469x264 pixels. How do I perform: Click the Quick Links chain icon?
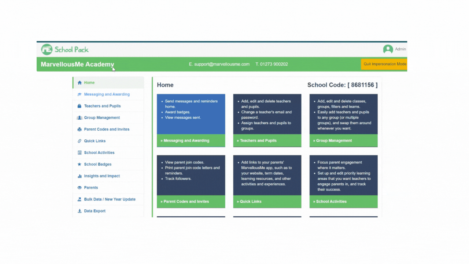pos(80,141)
